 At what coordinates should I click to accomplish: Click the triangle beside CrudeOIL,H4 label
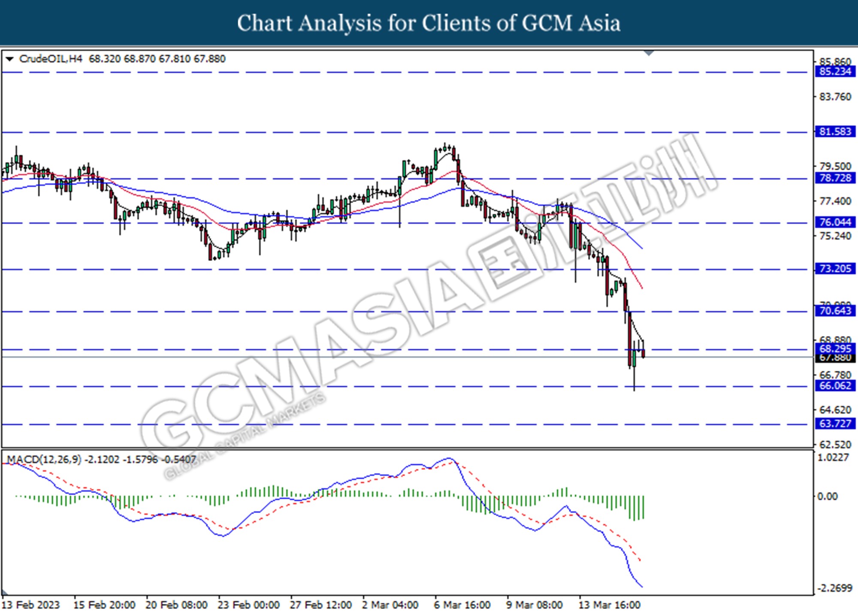pos(9,59)
